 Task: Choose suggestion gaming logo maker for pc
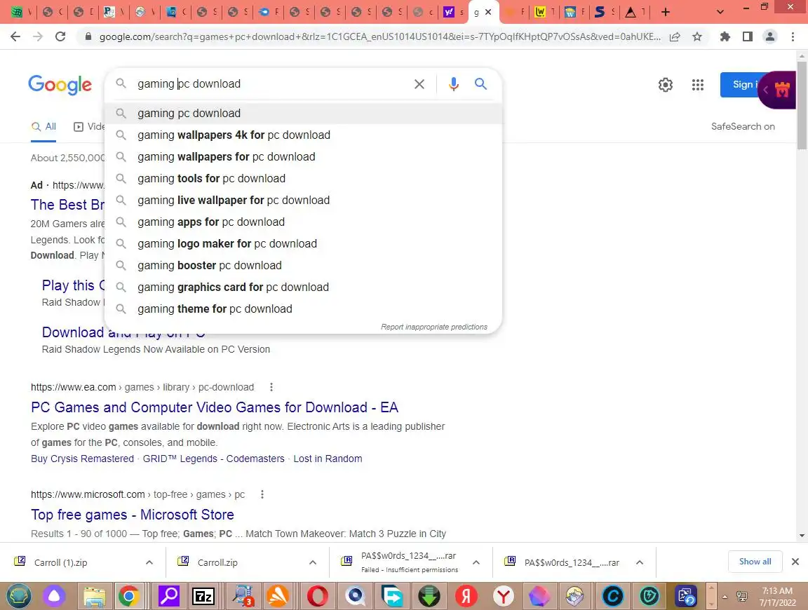[303, 244]
